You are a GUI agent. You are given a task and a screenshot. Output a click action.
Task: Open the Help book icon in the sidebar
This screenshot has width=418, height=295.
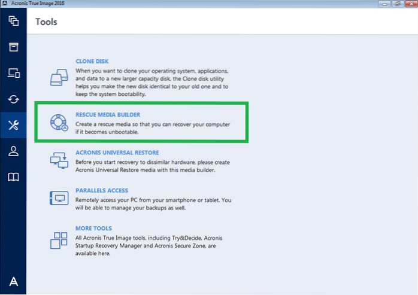tap(13, 177)
